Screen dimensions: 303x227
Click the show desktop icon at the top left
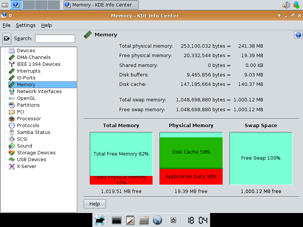pyautogui.click(x=5, y=5)
